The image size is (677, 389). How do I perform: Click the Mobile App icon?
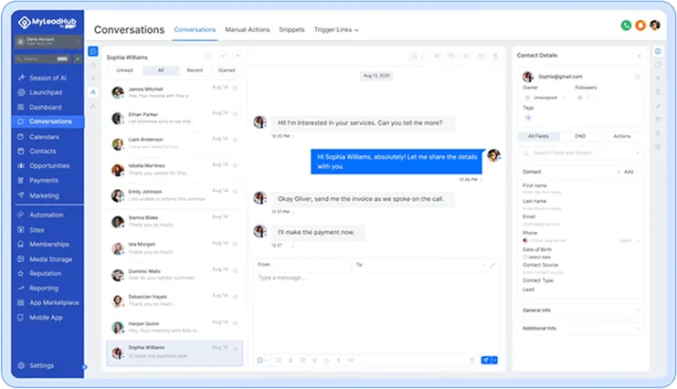(x=21, y=318)
